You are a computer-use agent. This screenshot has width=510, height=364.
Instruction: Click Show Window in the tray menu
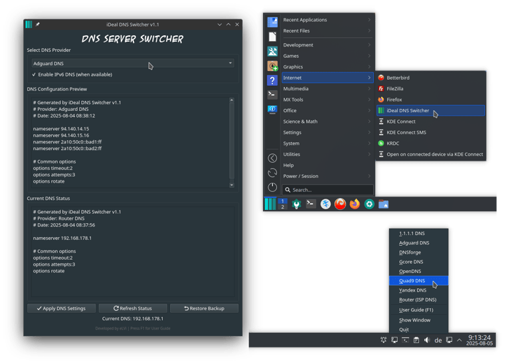[418, 320]
